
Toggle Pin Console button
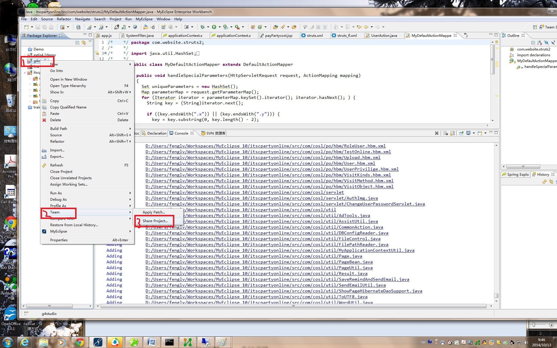pos(461,133)
